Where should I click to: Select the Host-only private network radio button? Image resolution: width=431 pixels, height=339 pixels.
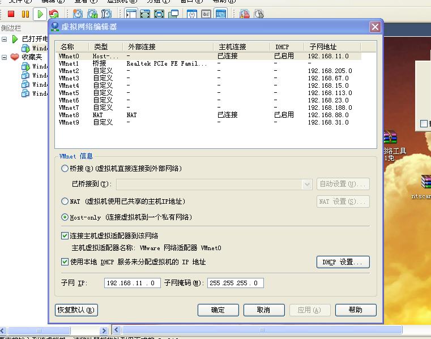(x=65, y=217)
